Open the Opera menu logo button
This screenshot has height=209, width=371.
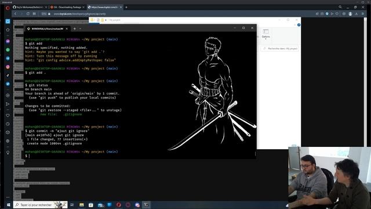pos(8,8)
